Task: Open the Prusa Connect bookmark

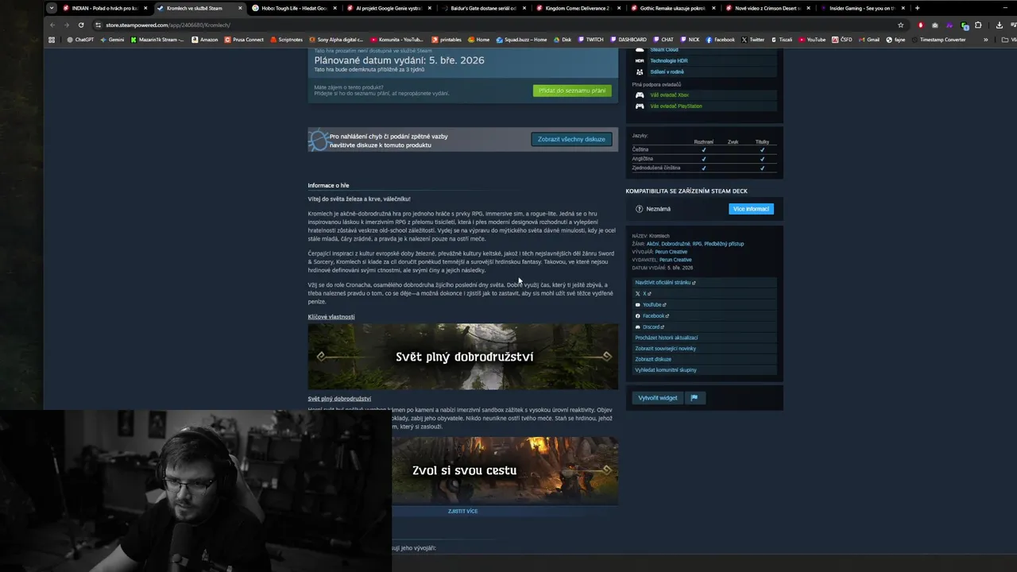Action: [x=245, y=40]
